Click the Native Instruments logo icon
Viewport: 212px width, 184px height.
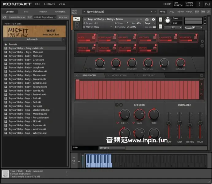(x=207, y=4)
